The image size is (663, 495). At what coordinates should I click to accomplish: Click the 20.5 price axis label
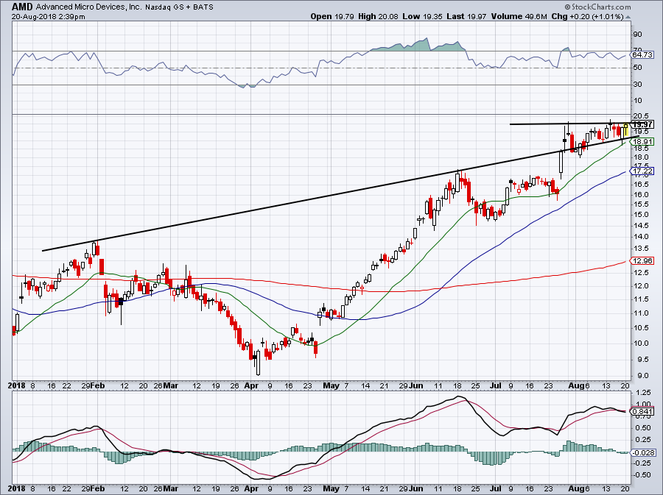pyautogui.click(x=641, y=116)
